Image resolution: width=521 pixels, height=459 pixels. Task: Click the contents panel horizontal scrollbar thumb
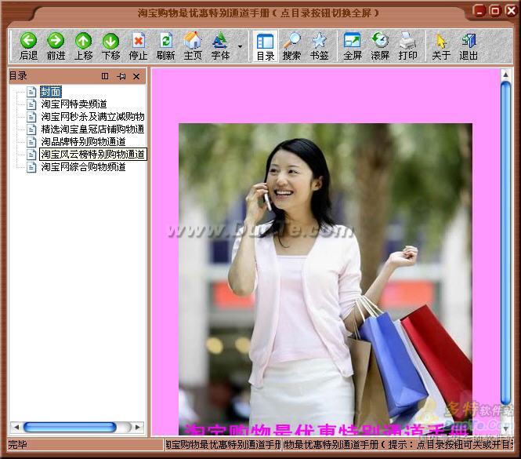pyautogui.click(x=70, y=427)
